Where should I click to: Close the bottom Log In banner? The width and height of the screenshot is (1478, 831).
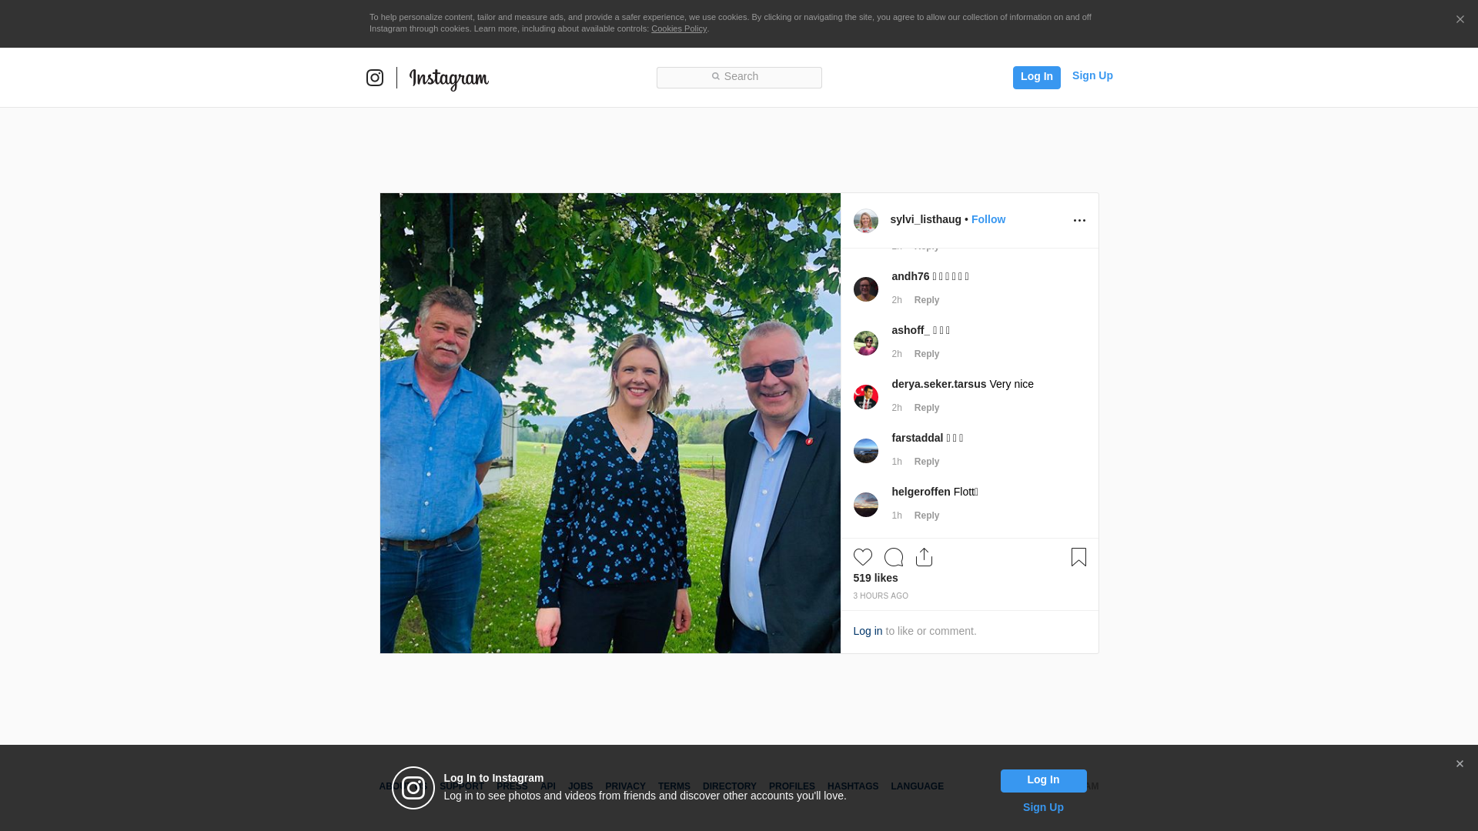pos(1460,764)
